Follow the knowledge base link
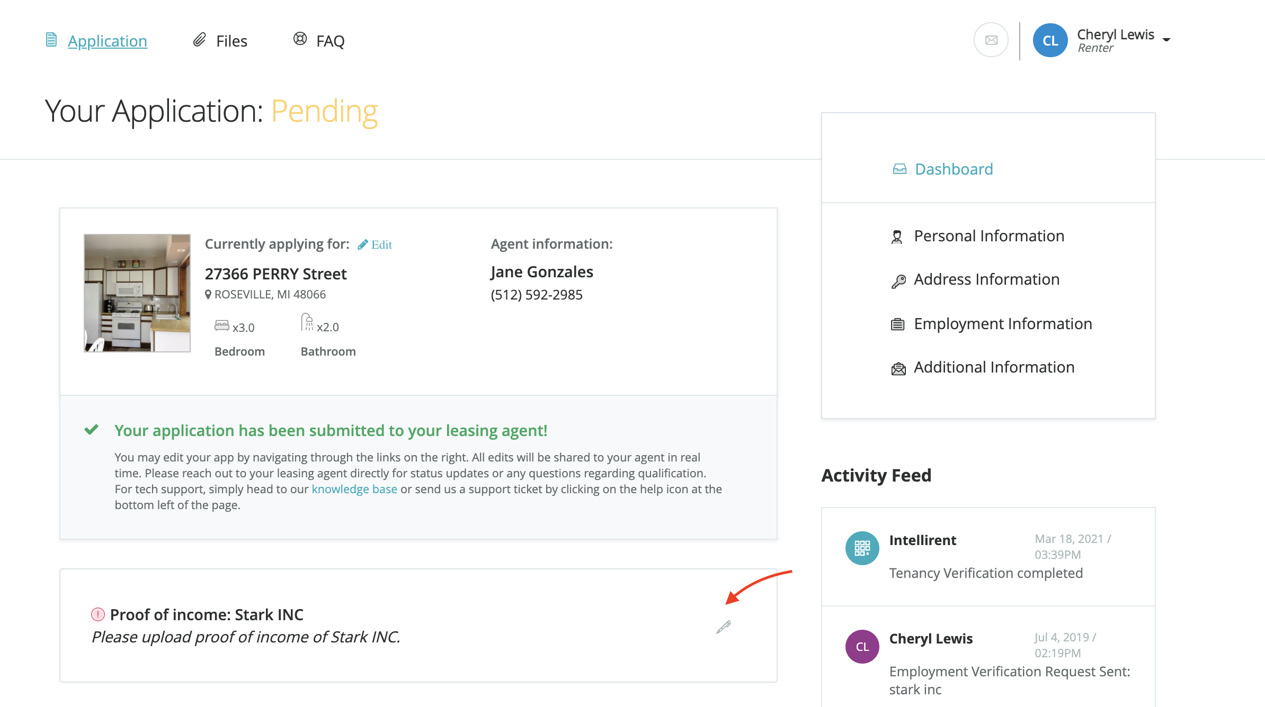The height and width of the screenshot is (707, 1265). coord(354,489)
